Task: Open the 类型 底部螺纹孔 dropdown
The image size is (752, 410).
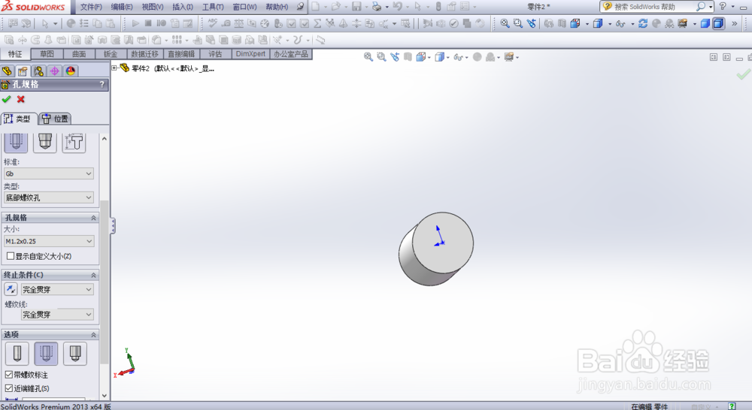Action: coord(48,197)
